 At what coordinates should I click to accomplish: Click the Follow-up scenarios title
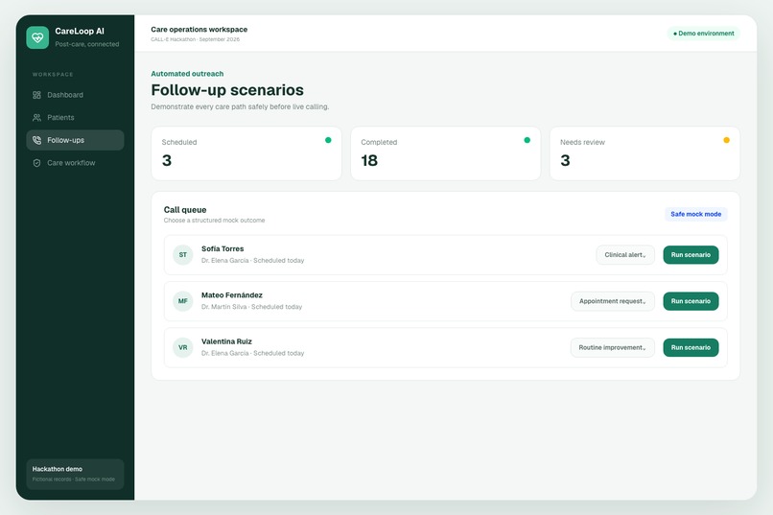click(x=227, y=90)
